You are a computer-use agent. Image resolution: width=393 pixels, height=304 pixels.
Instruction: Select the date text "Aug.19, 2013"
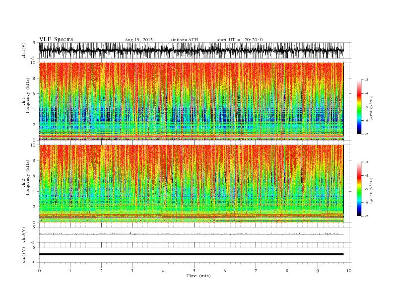(x=138, y=40)
